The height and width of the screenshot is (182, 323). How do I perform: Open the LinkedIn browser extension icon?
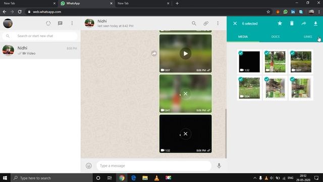tap(293, 12)
